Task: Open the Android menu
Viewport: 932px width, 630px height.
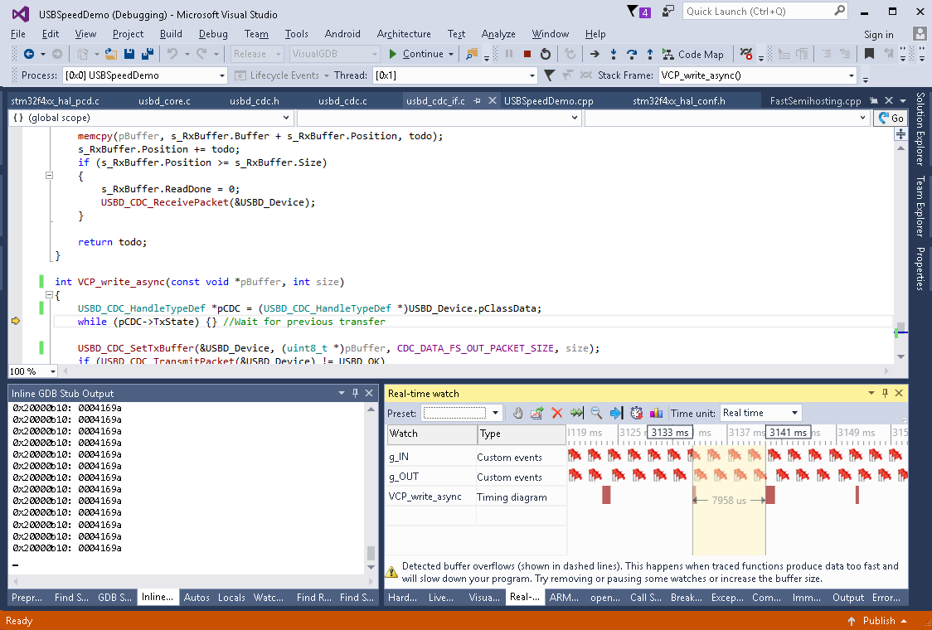Action: (x=342, y=34)
